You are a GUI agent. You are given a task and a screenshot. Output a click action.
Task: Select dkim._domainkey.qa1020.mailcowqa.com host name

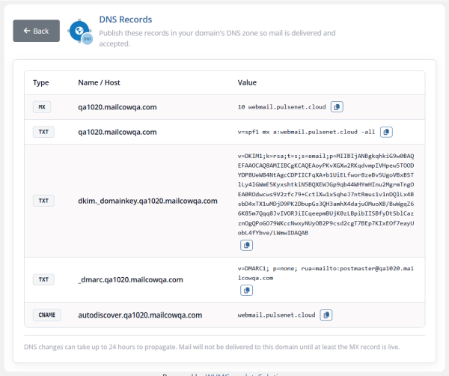click(x=147, y=201)
